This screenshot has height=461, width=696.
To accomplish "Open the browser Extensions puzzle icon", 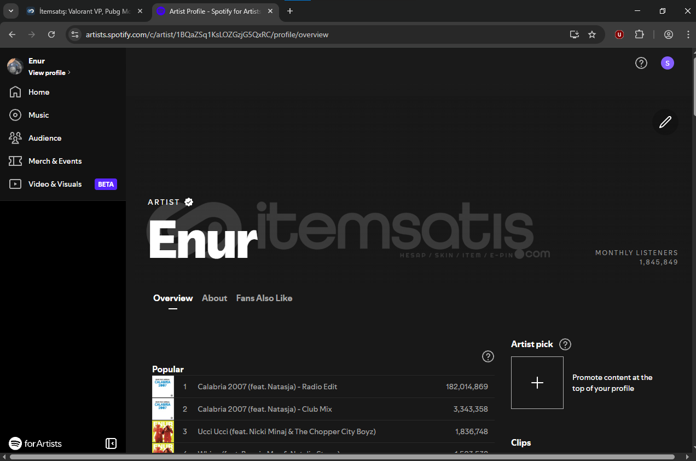I will 639,34.
